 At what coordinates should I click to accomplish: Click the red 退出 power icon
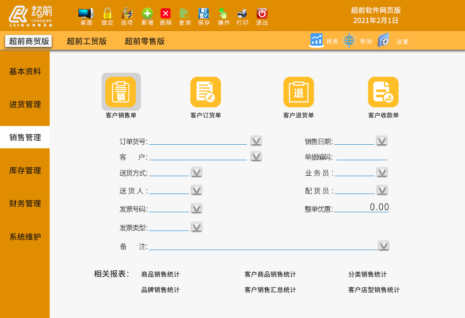coord(262,14)
